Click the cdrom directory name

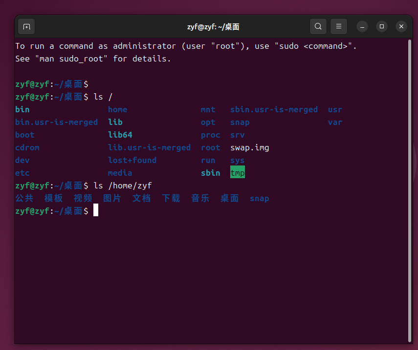tap(27, 147)
